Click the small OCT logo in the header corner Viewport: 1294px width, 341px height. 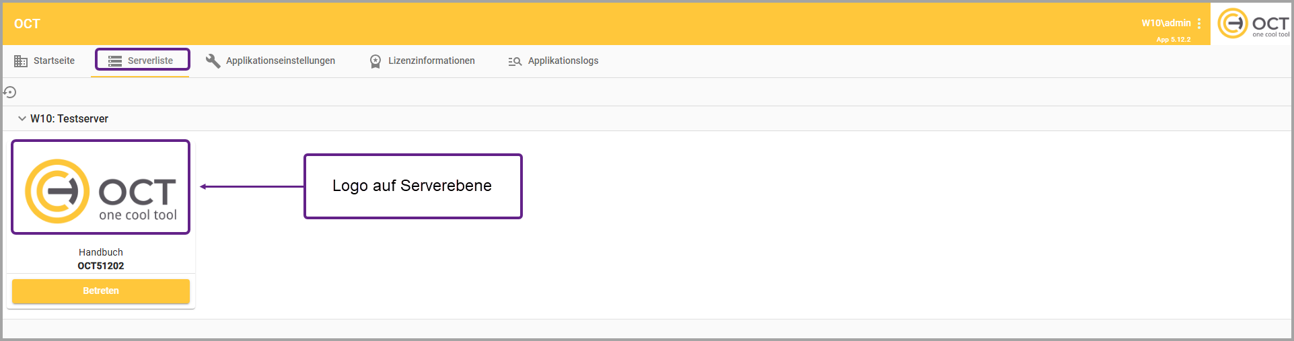pos(1252,24)
